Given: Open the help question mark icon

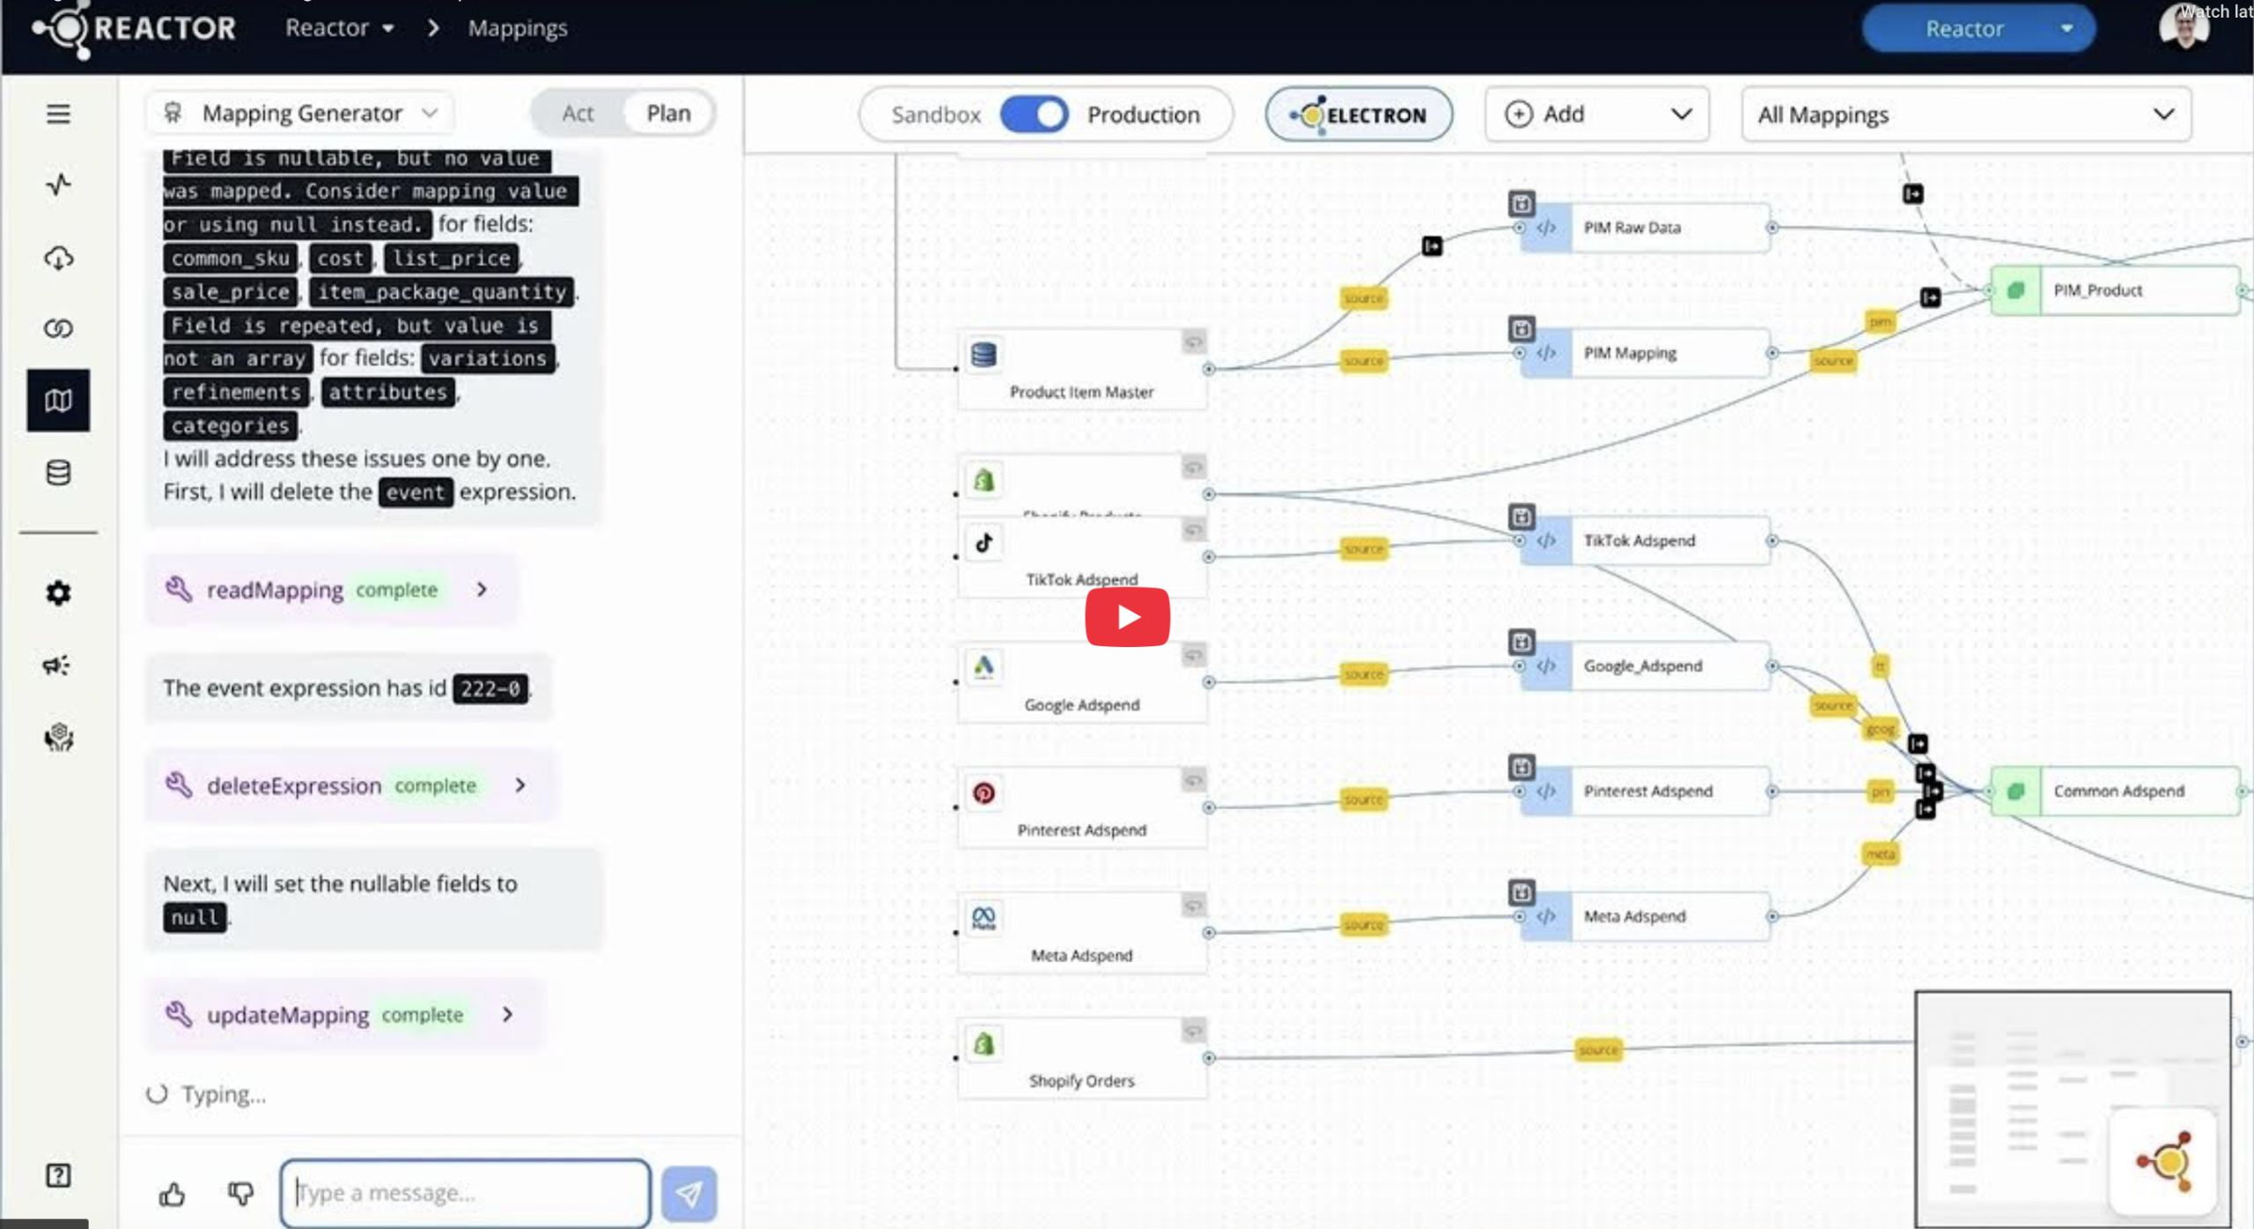Looking at the screenshot, I should click(58, 1176).
